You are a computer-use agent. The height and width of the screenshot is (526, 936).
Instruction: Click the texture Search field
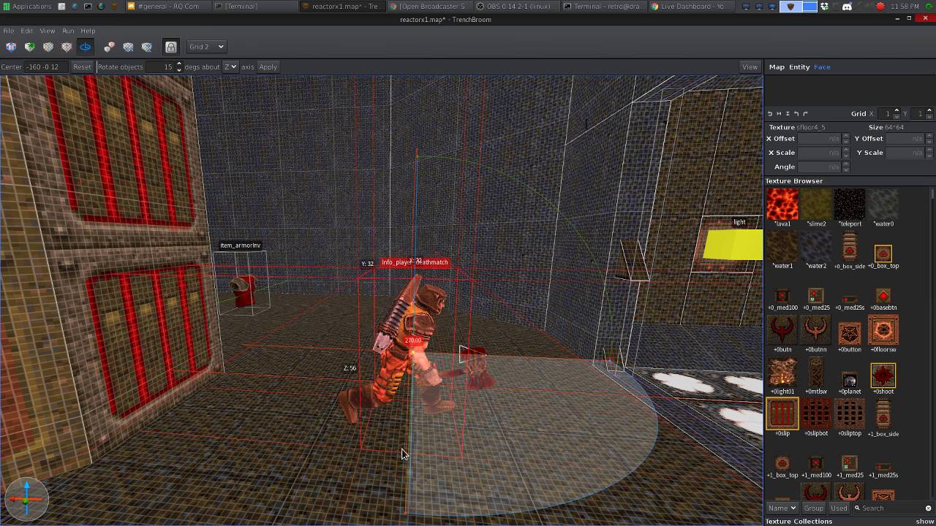point(892,508)
